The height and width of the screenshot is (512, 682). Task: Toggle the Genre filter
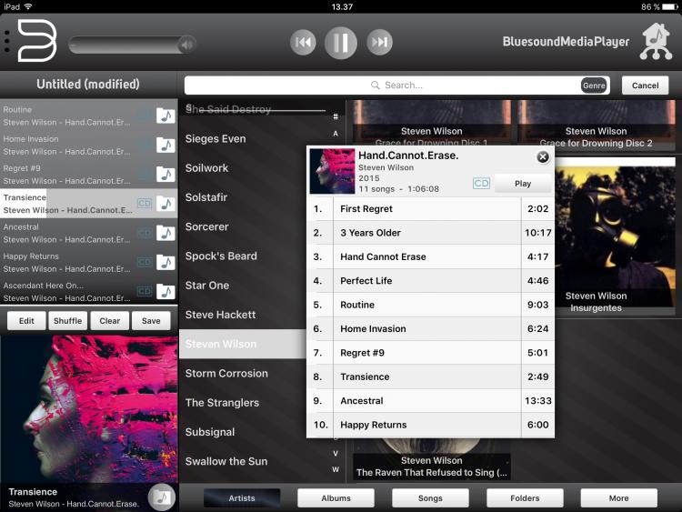coord(593,85)
